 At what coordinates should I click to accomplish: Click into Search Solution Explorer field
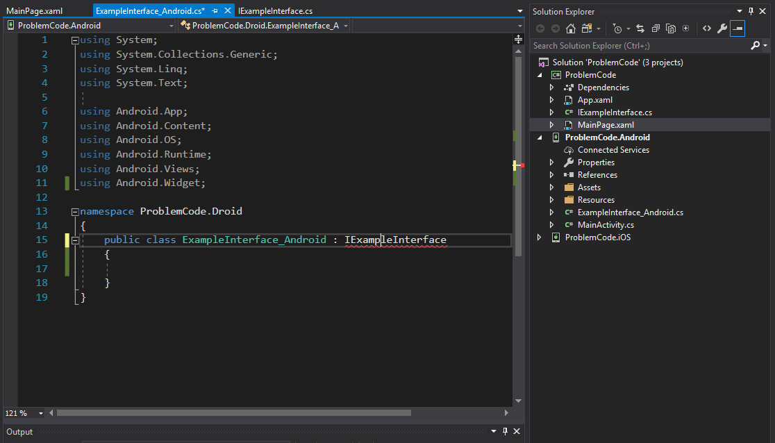(x=640, y=46)
